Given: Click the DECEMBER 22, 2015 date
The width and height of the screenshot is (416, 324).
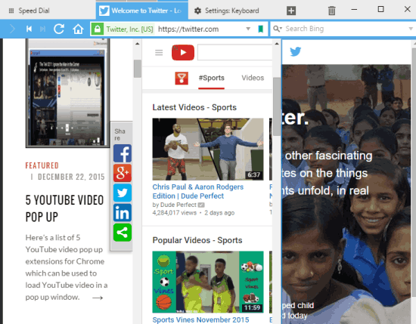Looking at the screenshot, I should [x=71, y=177].
